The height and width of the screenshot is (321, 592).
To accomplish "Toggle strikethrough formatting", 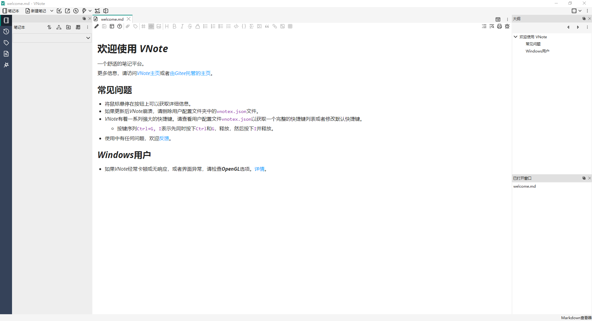I will click(x=190, y=27).
